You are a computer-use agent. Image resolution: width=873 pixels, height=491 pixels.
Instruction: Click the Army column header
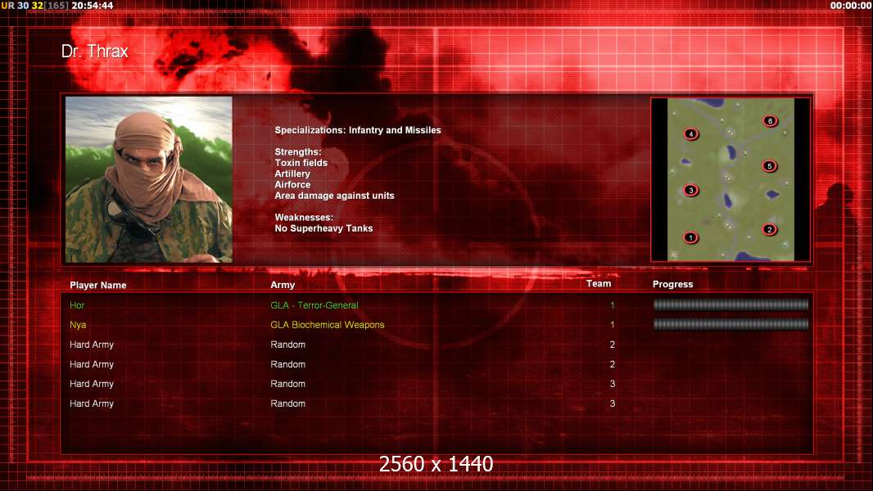point(283,285)
